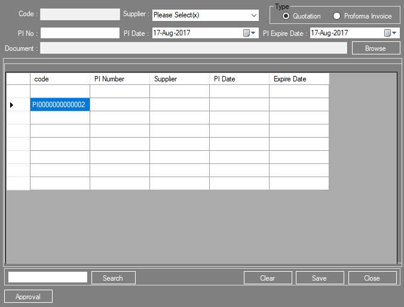Screen dimensions: 404x307
Task: Open the Supplier dropdown list
Action: point(254,15)
